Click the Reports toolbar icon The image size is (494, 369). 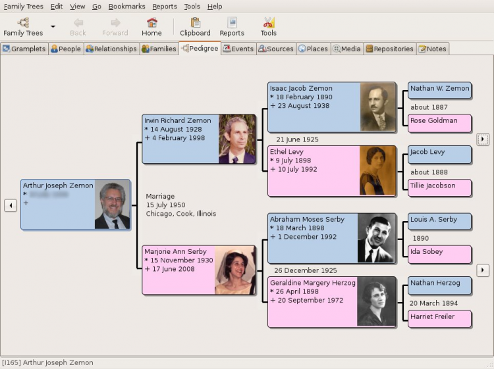[232, 27]
